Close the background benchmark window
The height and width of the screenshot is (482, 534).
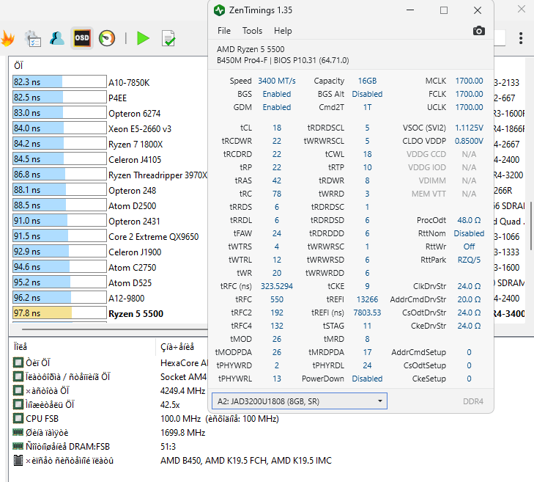(522, 9)
